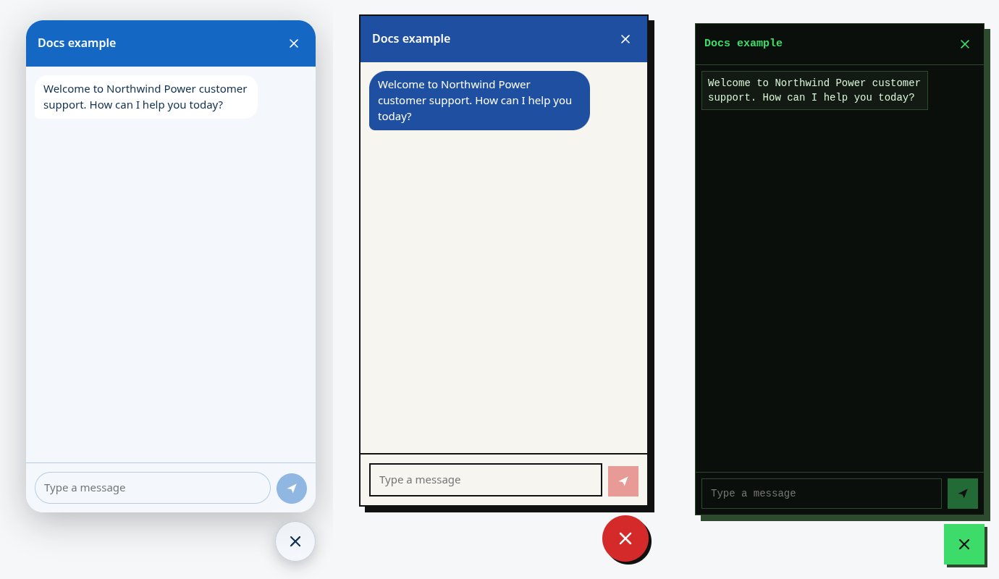Click 'Docs example' title in light chat

77,43
